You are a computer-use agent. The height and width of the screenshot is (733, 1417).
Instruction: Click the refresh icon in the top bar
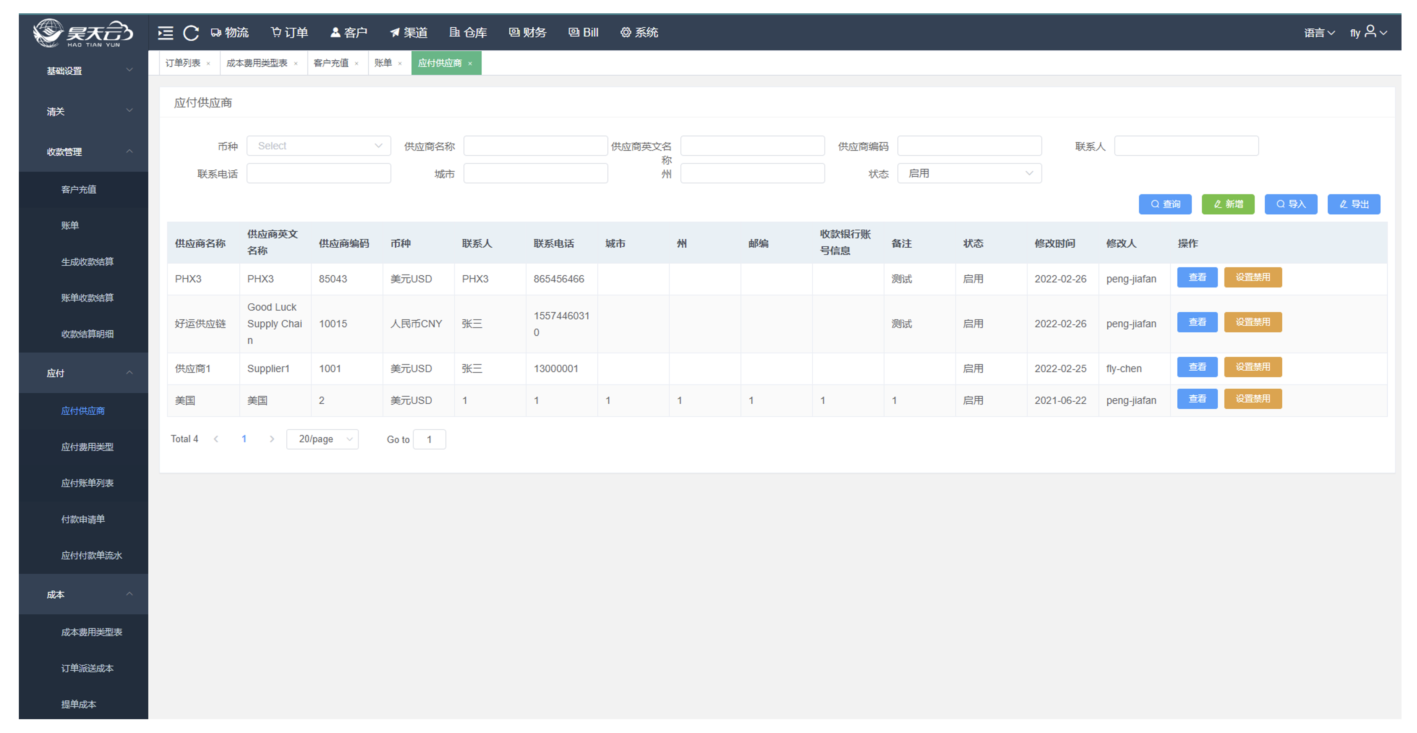tap(191, 33)
